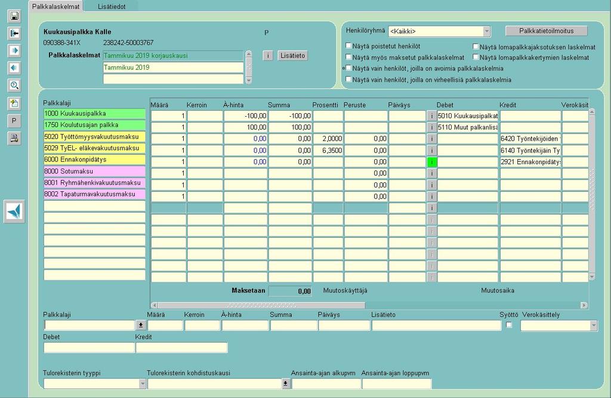Switch to Palkkalaskelmat tab
The width and height of the screenshot is (611, 398).
[56, 7]
